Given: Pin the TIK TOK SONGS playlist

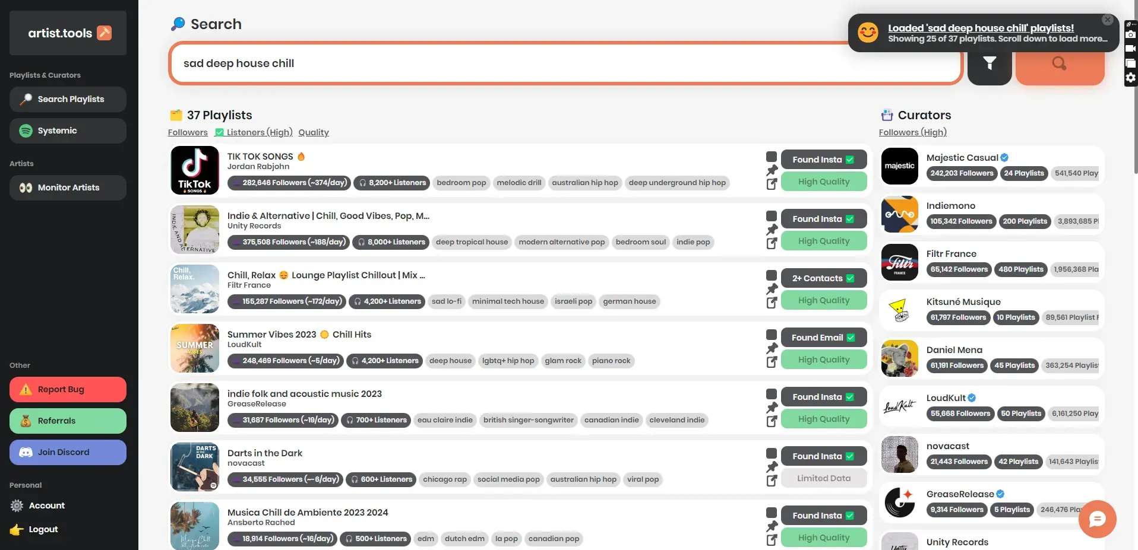Looking at the screenshot, I should pos(772,170).
